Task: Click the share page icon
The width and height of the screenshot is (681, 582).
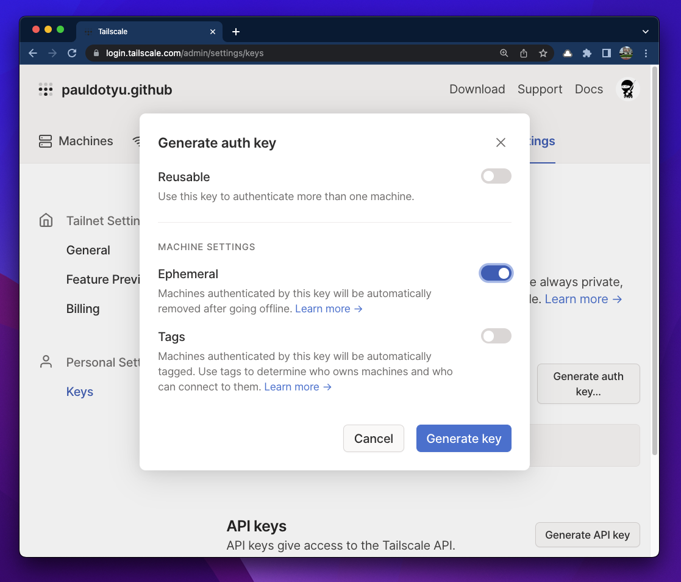Action: pos(523,53)
